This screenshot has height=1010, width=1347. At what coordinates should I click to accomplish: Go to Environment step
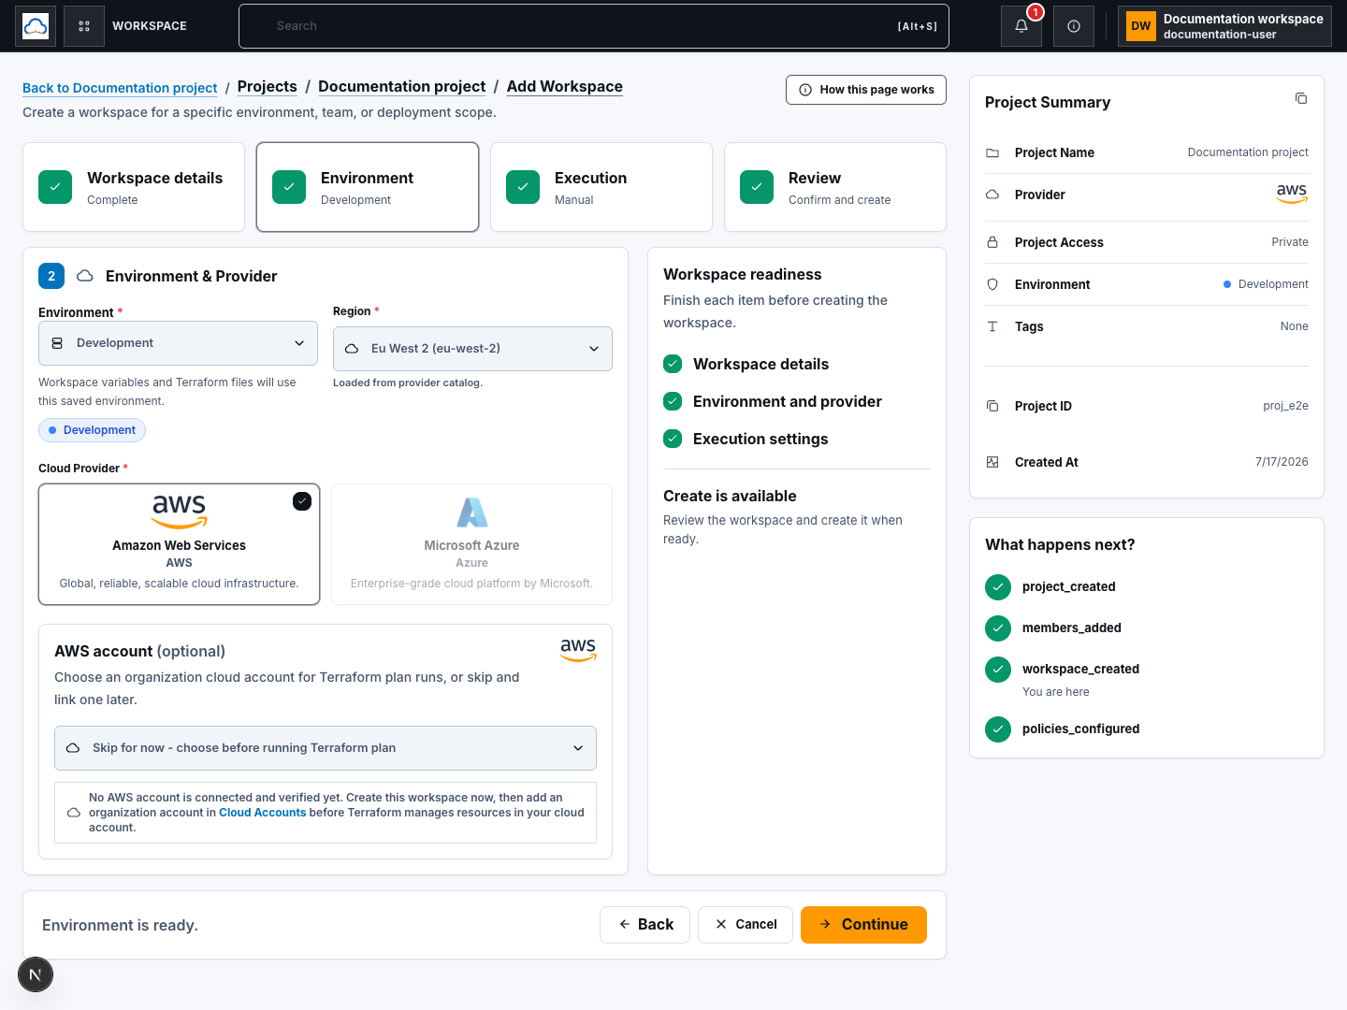368,187
